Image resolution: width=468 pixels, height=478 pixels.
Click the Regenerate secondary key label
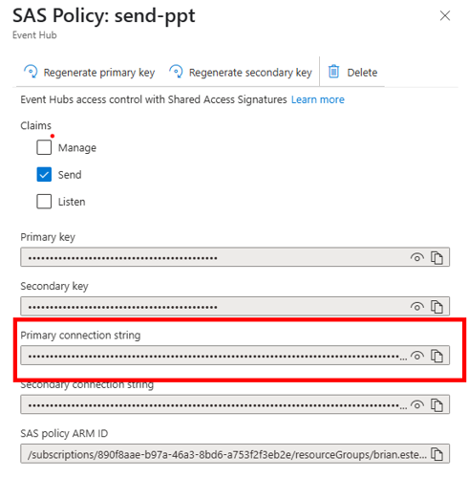coord(250,73)
